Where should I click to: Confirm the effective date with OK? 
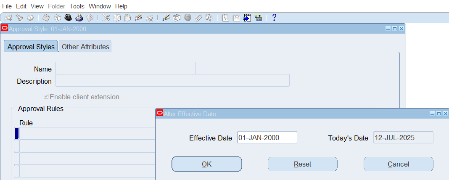coord(206,164)
